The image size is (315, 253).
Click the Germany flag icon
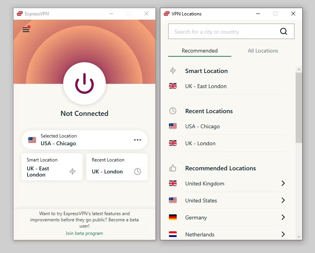pos(173,217)
